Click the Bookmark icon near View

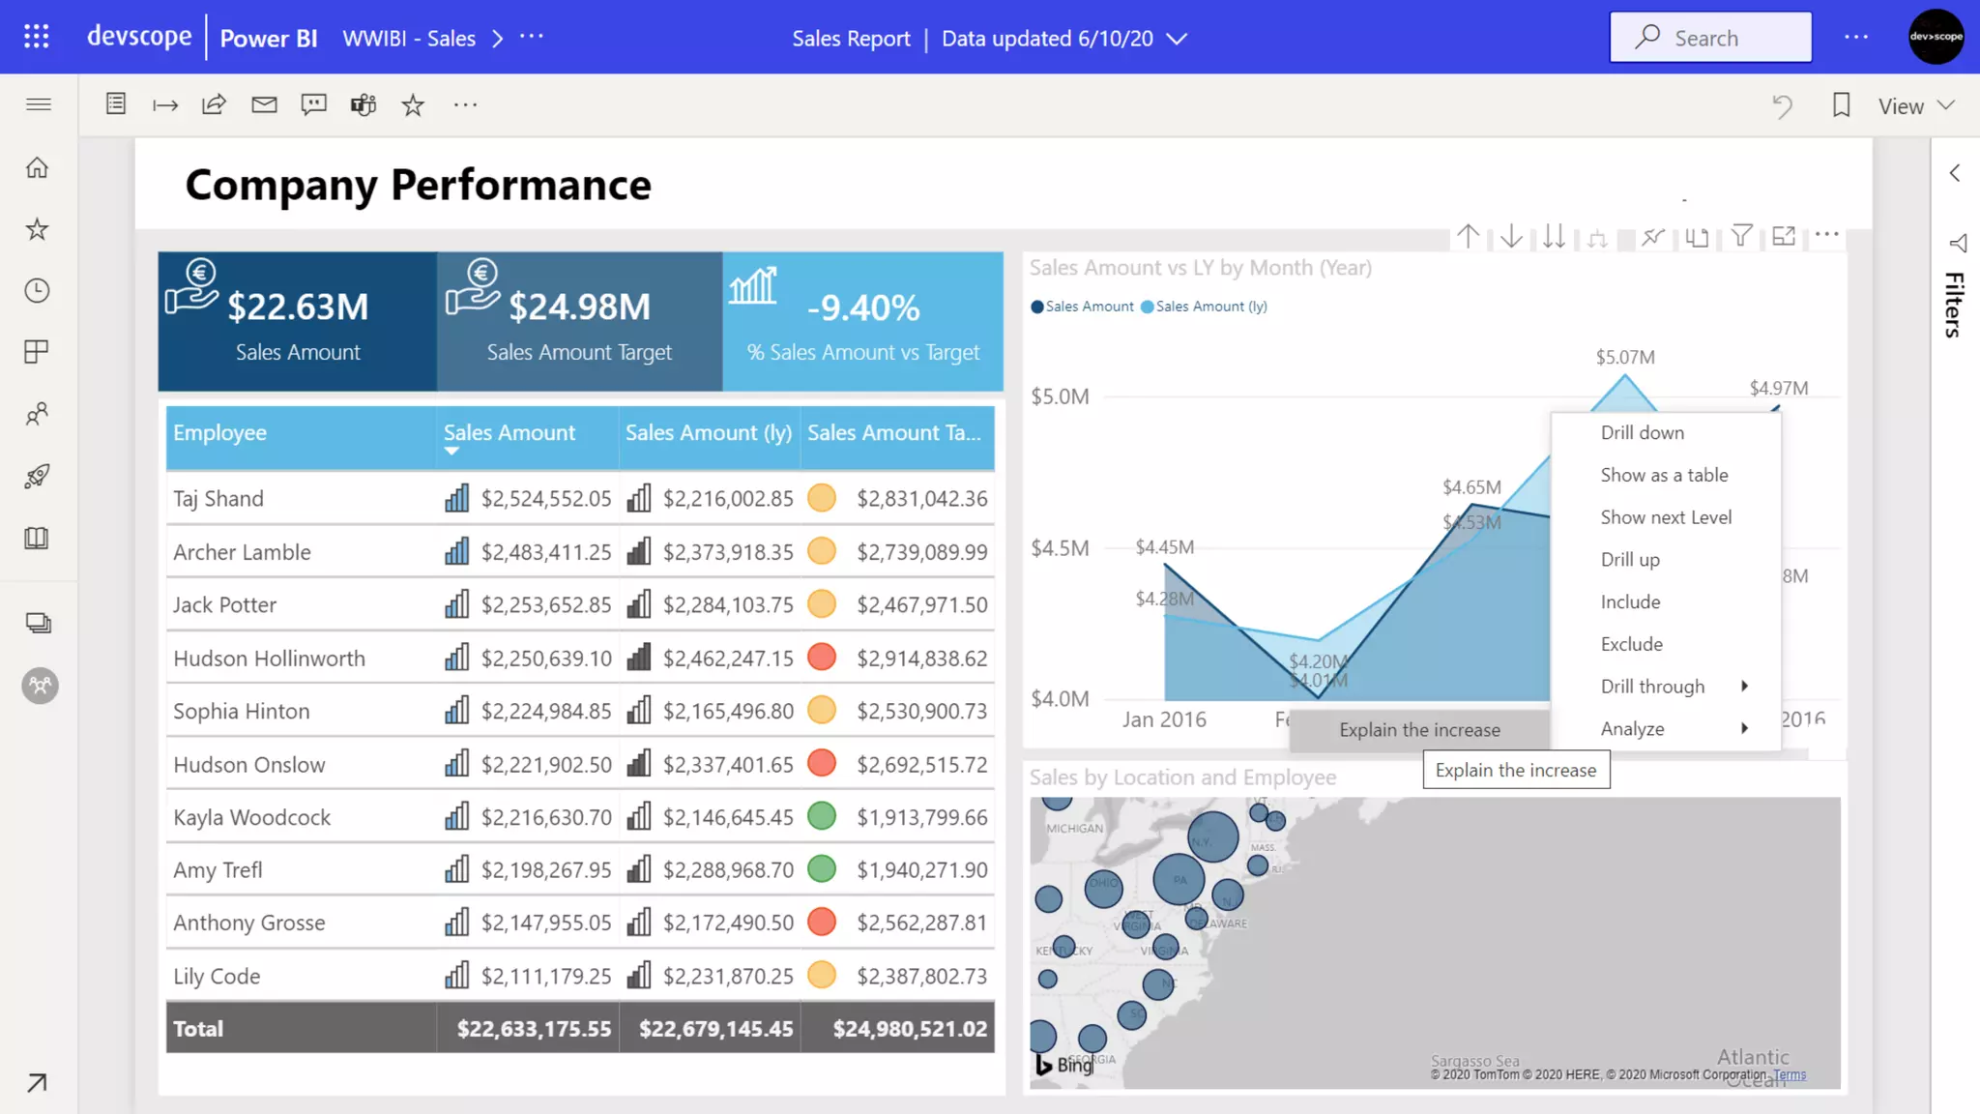tap(1841, 105)
